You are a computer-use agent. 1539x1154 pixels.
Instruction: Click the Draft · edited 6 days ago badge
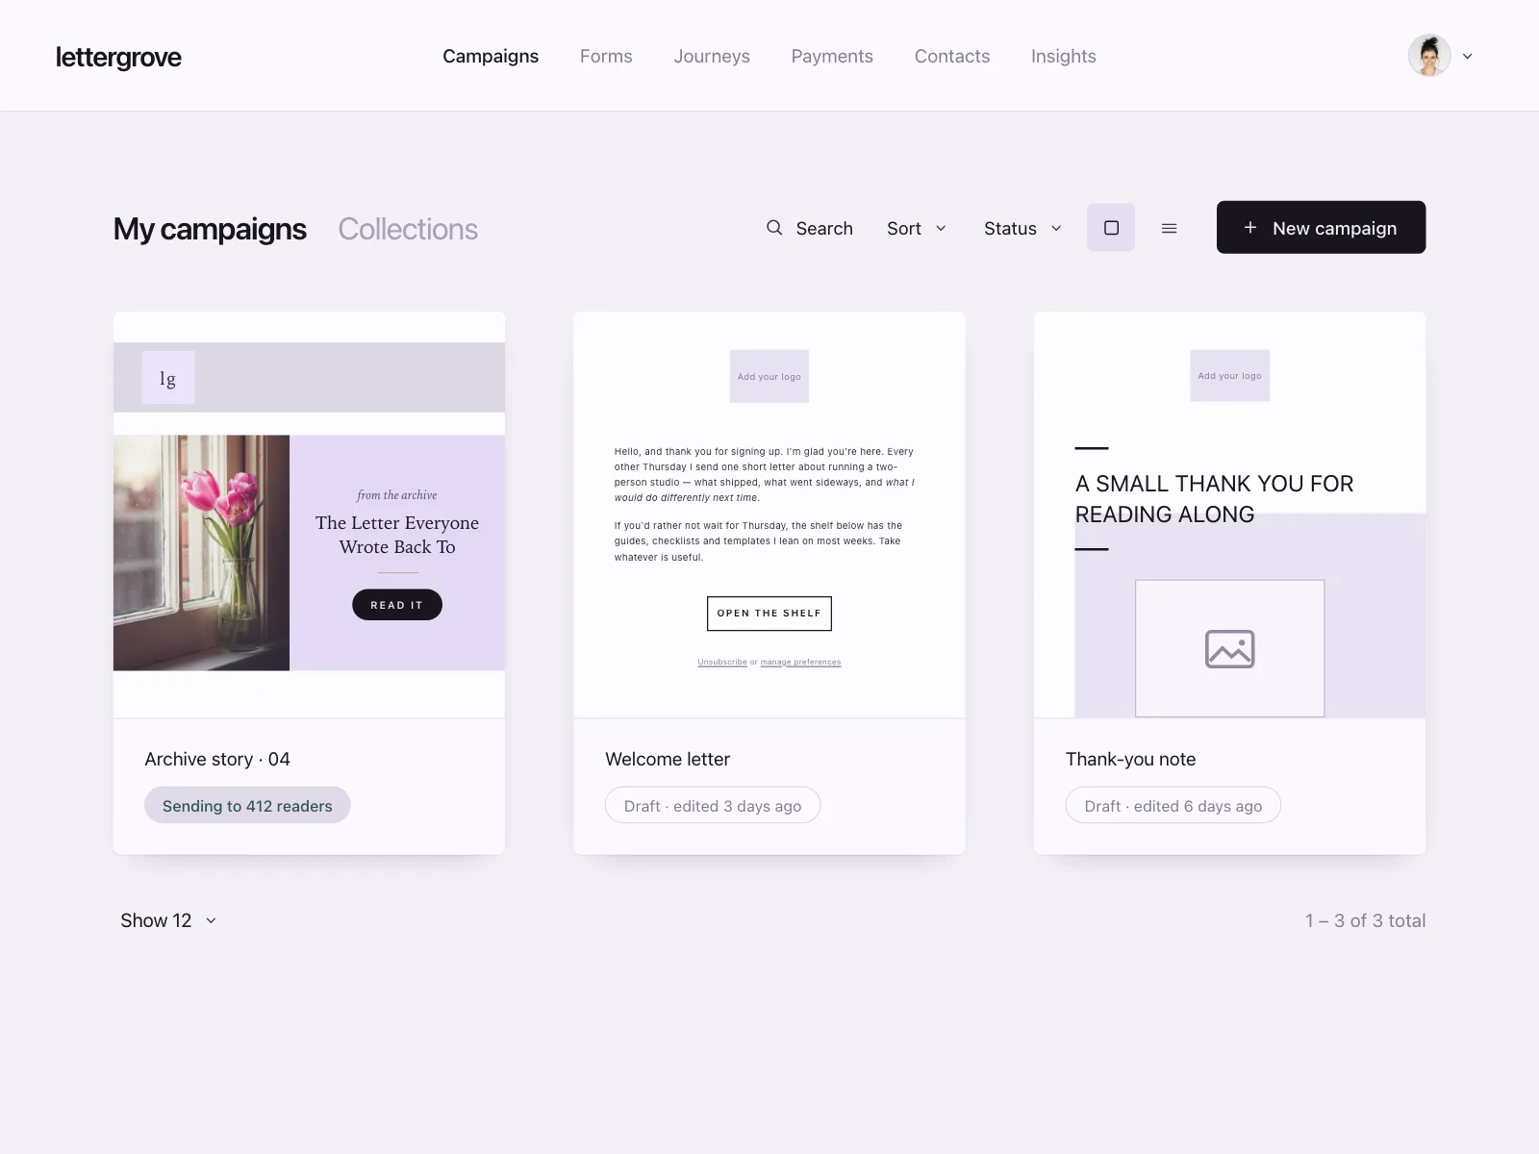(x=1173, y=806)
